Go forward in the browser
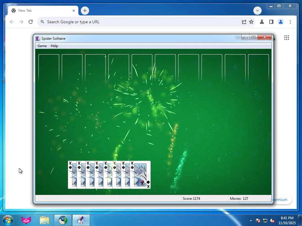The width and height of the screenshot is (302, 226). click(21, 22)
